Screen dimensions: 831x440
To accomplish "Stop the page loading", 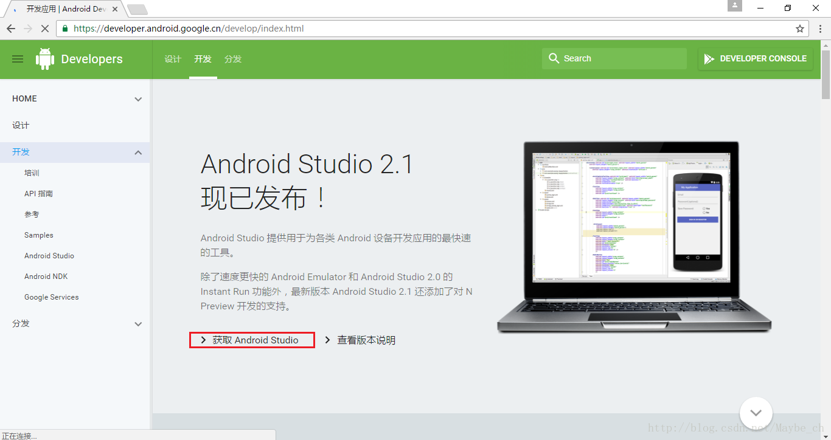I will click(45, 29).
